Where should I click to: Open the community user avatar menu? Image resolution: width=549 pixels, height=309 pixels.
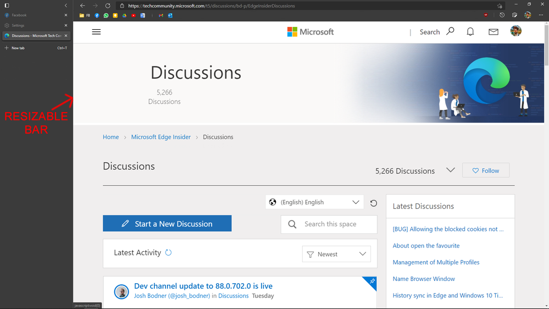515,31
